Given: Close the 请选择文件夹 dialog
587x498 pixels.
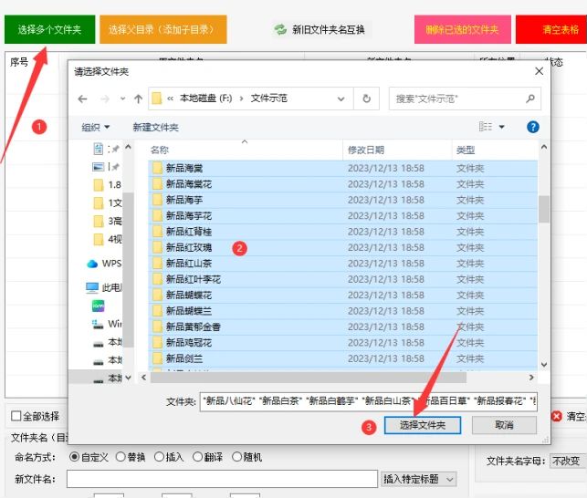Looking at the screenshot, I should coord(539,71).
